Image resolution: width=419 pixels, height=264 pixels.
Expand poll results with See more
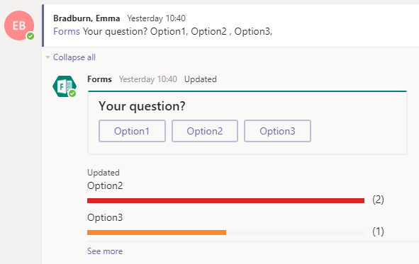tap(105, 251)
